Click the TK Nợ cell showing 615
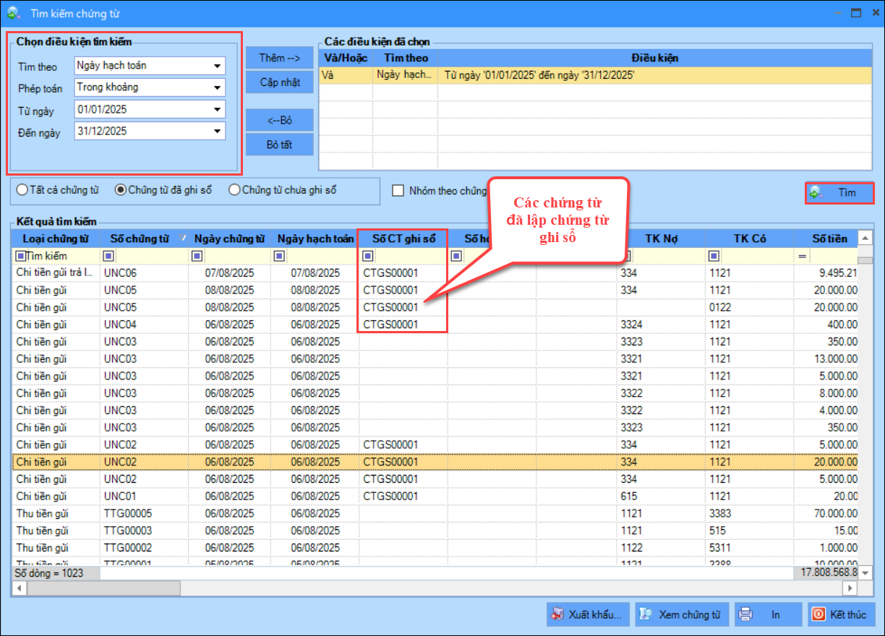The height and width of the screenshot is (636, 885). tap(662, 497)
